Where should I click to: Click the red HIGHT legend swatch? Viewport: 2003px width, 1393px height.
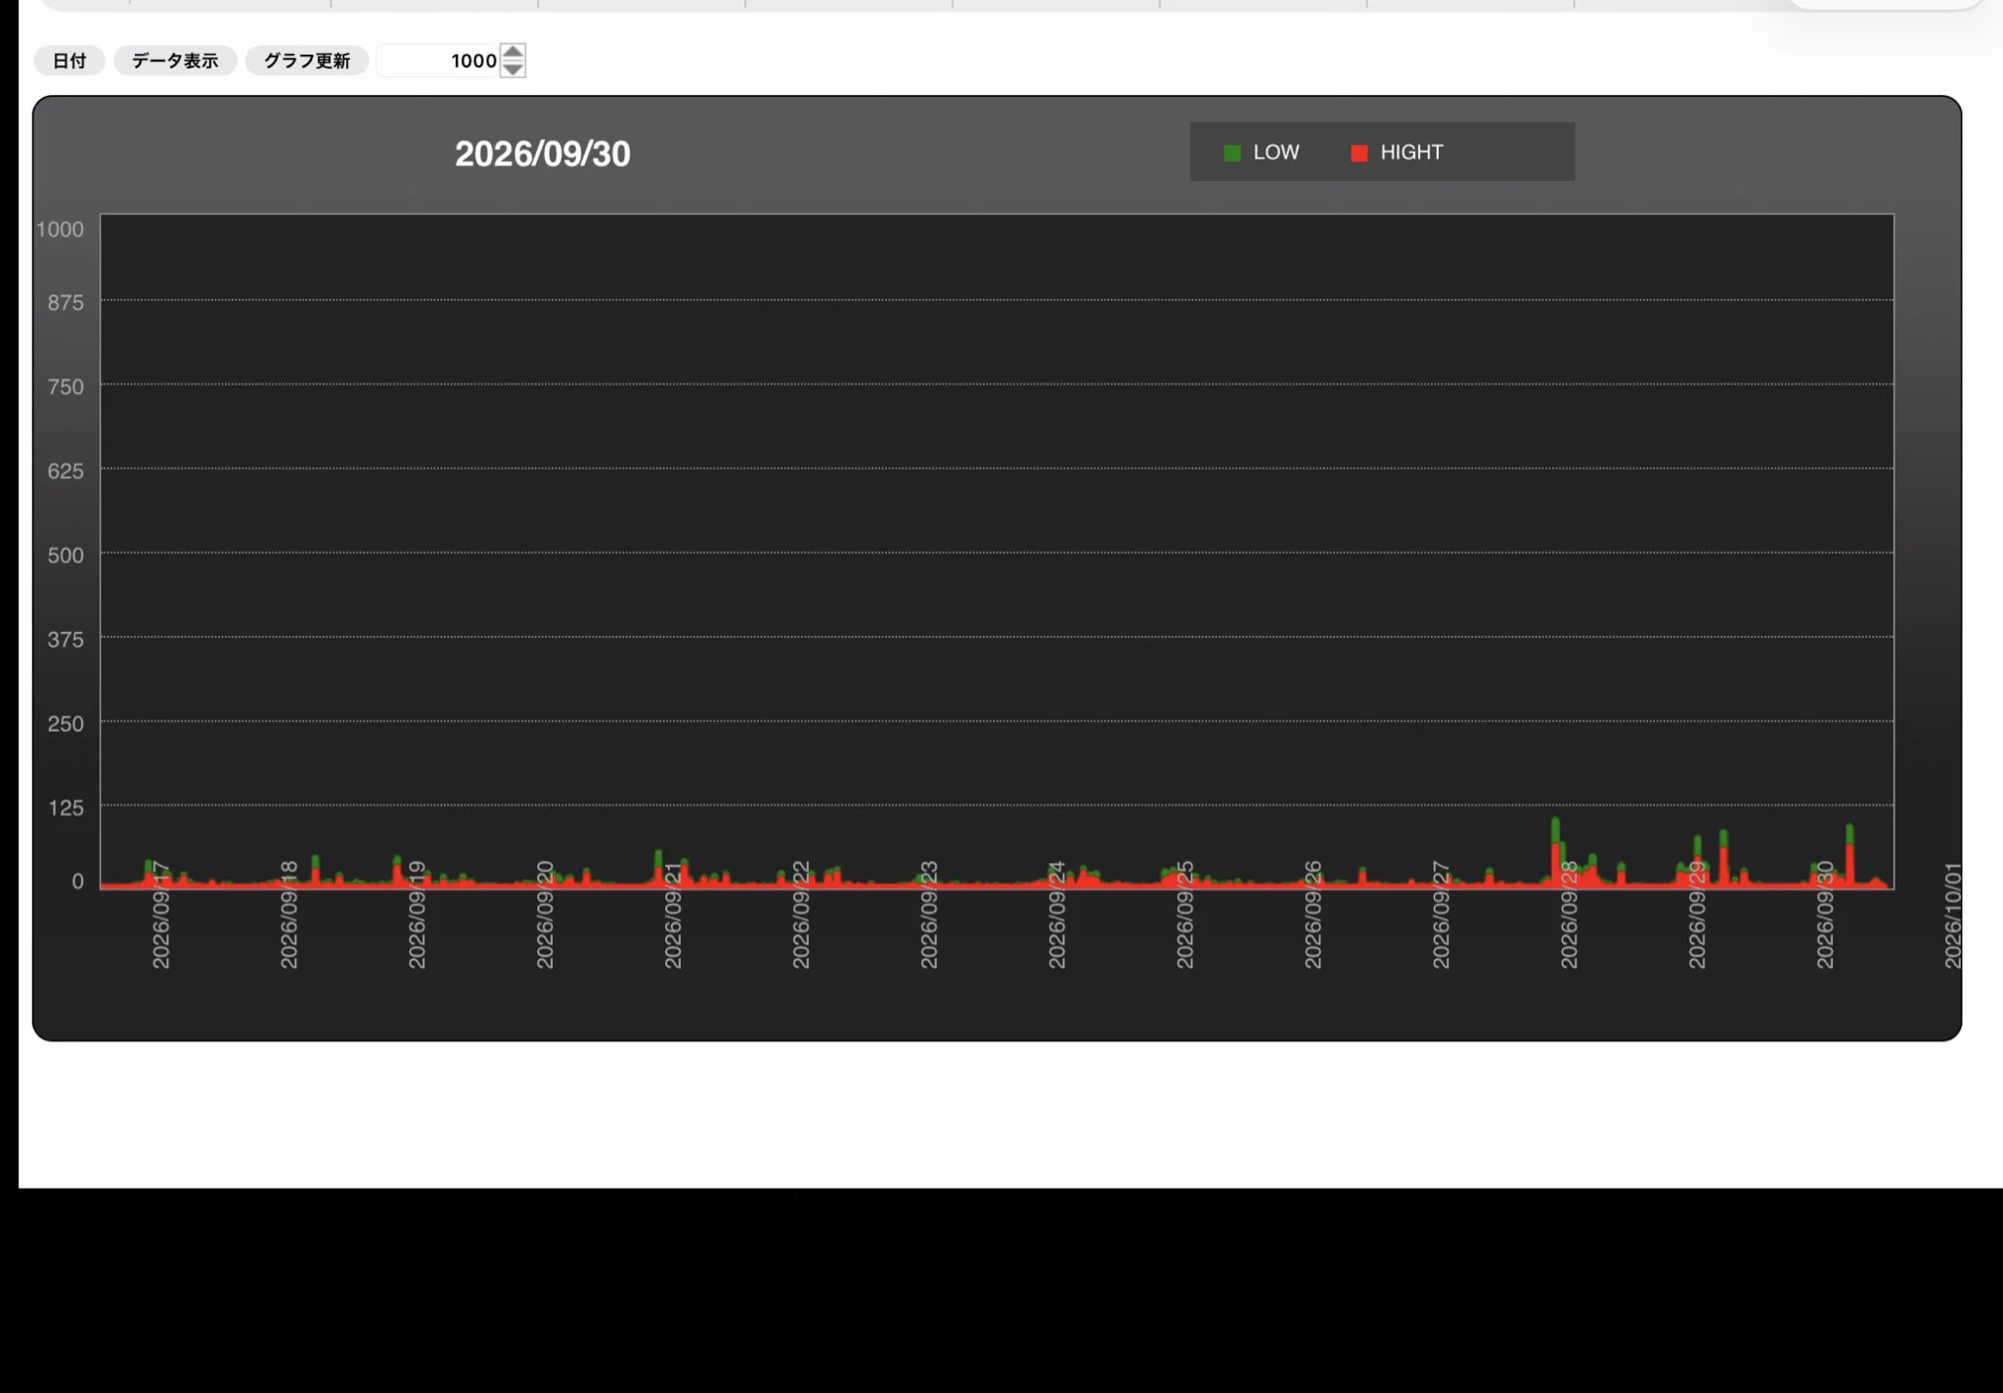coord(1359,153)
